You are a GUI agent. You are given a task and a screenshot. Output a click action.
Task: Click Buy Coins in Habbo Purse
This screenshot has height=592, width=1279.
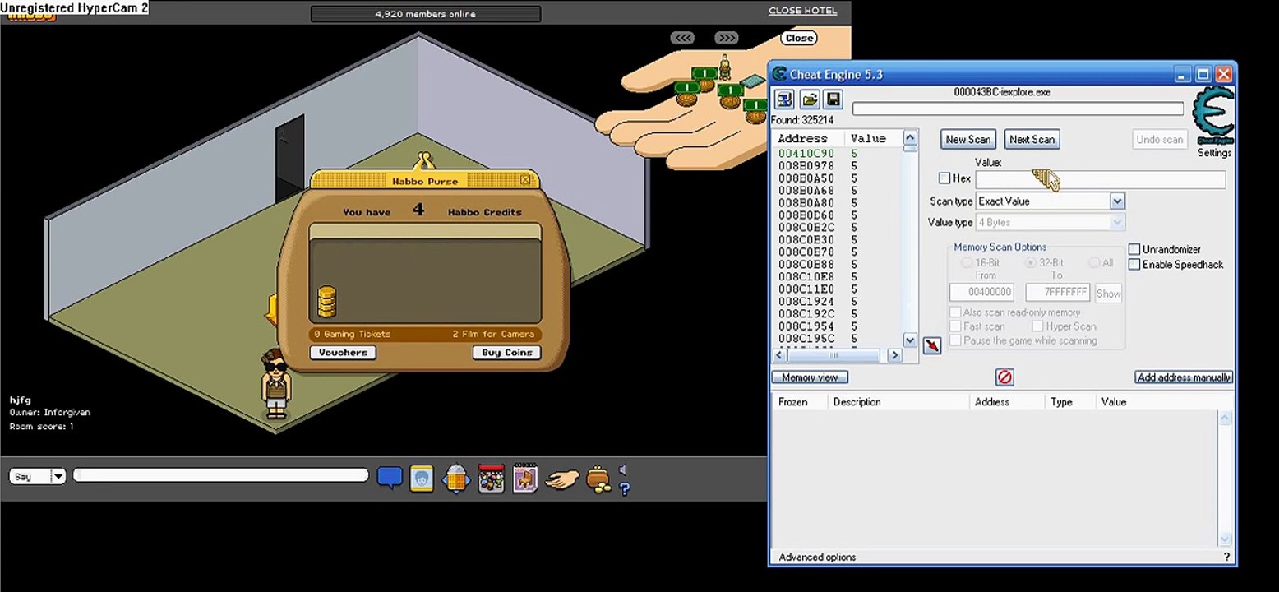pyautogui.click(x=507, y=353)
